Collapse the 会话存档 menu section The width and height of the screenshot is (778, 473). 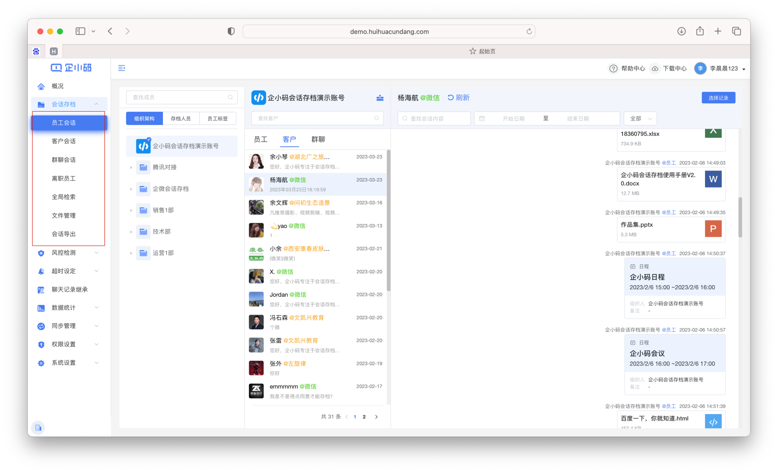pyautogui.click(x=96, y=104)
